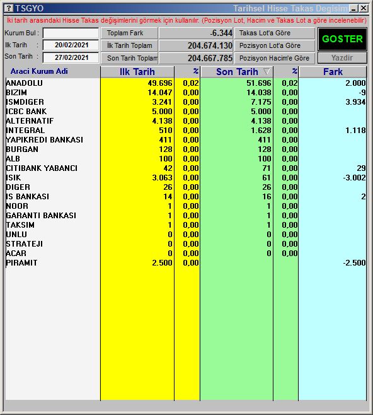Click the GOSTER button
The width and height of the screenshot is (373, 415).
tap(342, 39)
